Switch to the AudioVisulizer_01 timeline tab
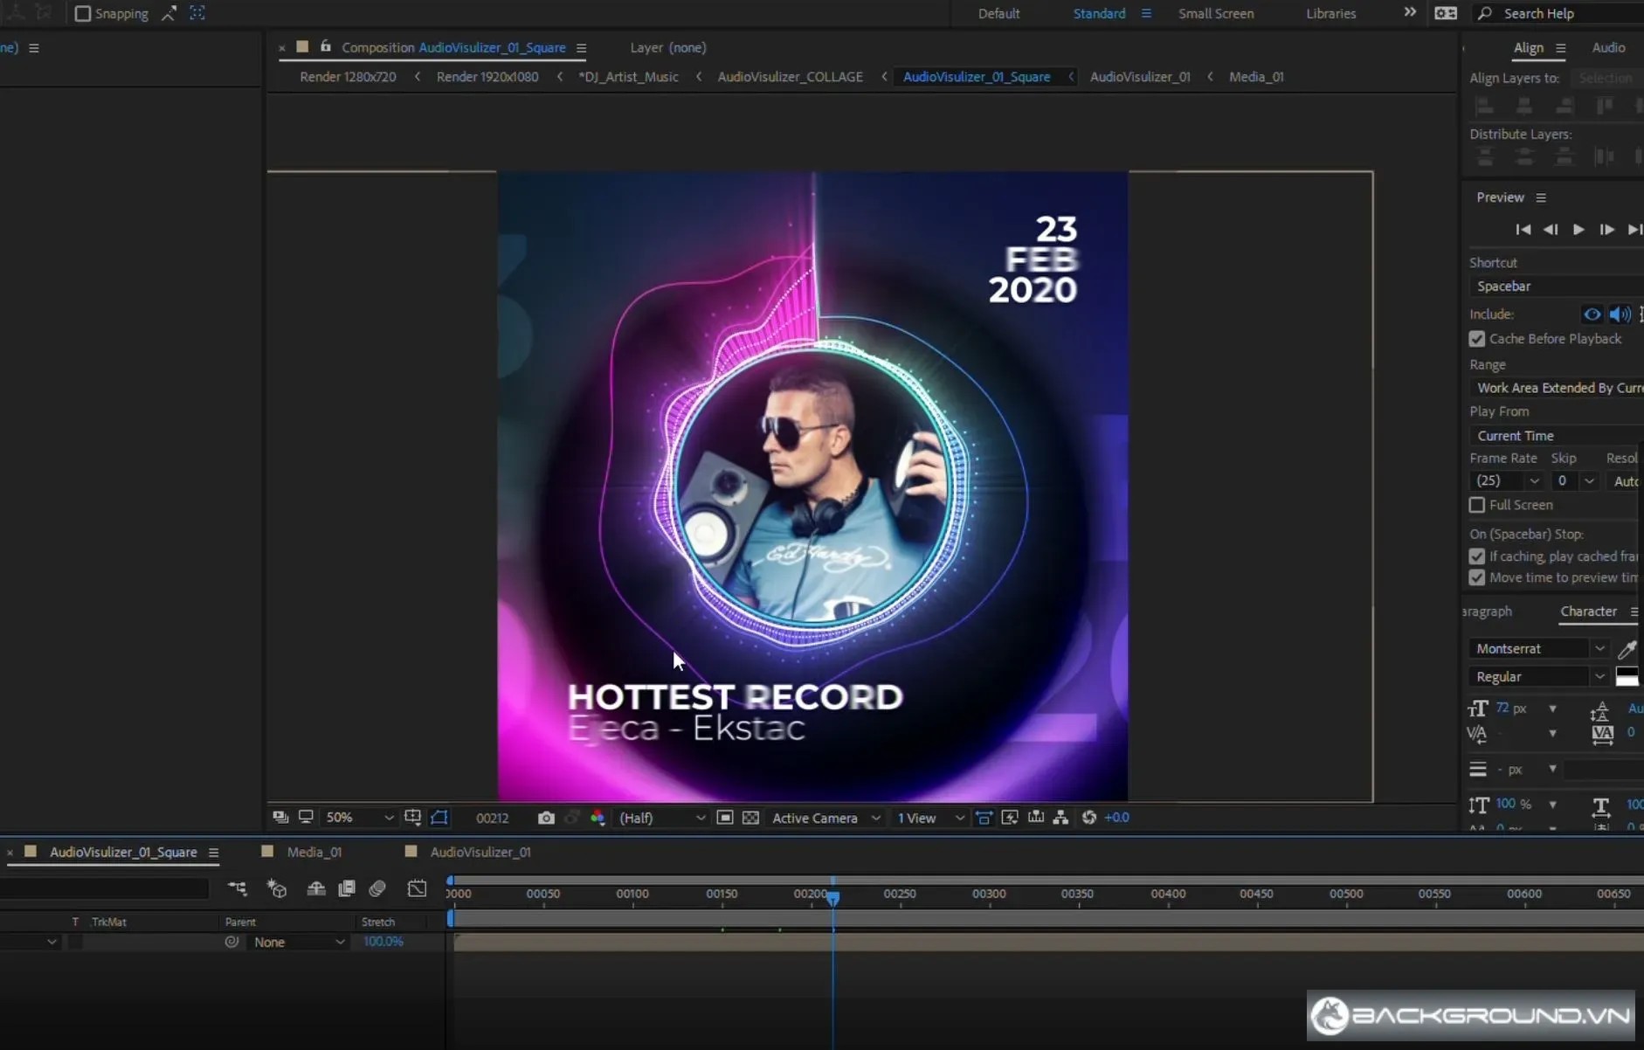This screenshot has height=1050, width=1644. (480, 852)
